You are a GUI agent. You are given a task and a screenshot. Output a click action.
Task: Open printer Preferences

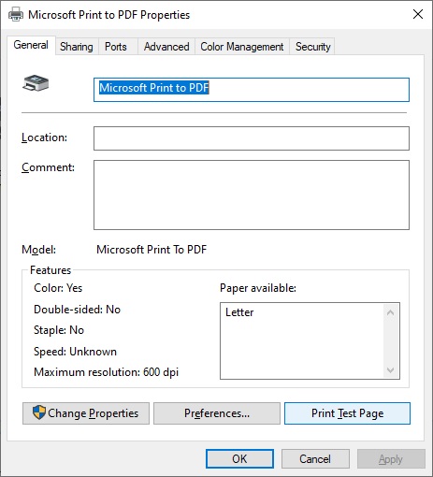tap(217, 413)
